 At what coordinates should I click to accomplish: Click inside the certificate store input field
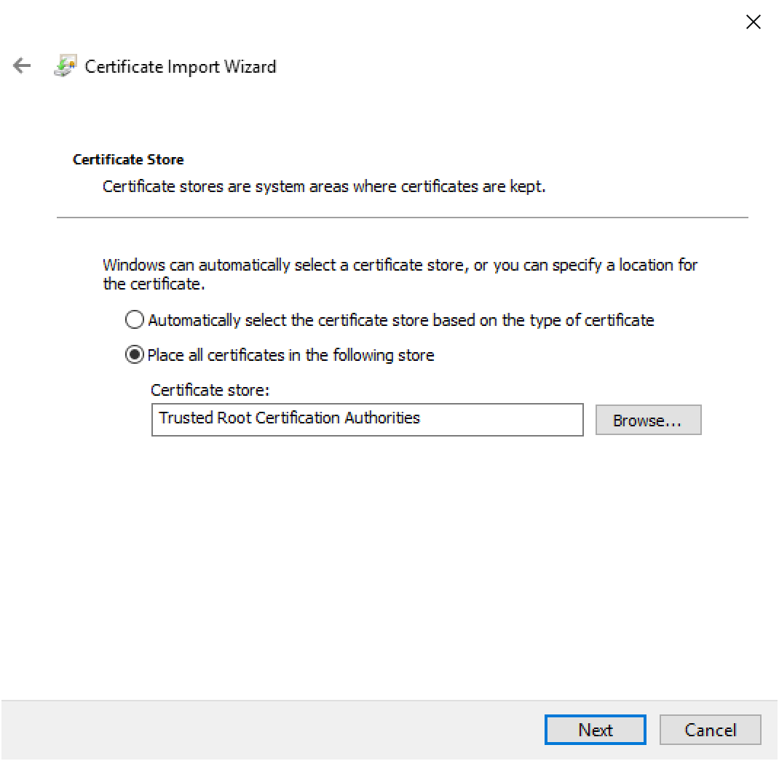click(367, 420)
